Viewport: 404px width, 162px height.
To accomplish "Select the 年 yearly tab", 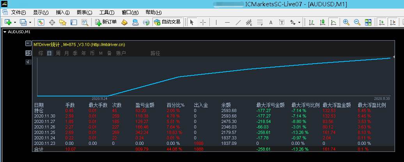I will coord(83,53).
